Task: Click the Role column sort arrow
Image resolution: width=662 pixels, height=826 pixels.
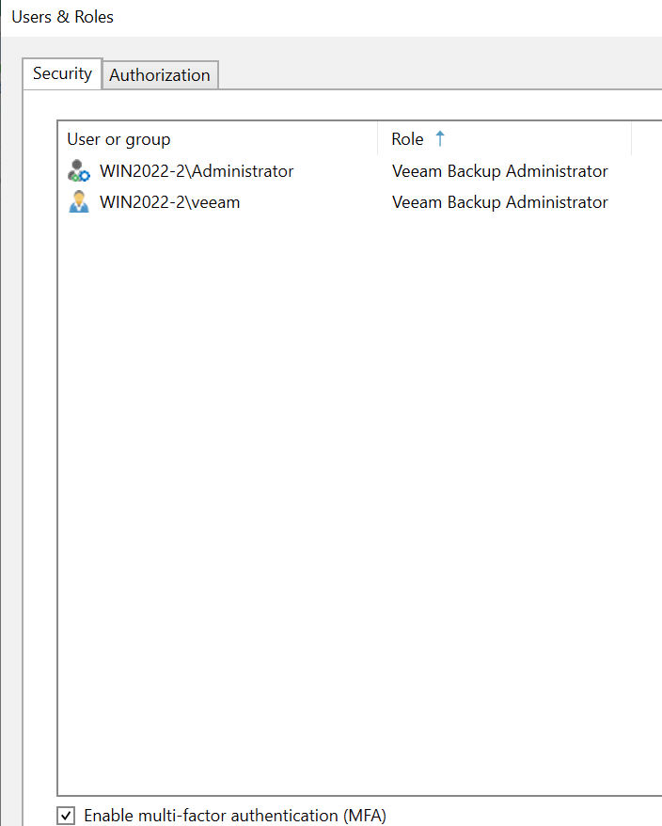Action: click(x=439, y=139)
